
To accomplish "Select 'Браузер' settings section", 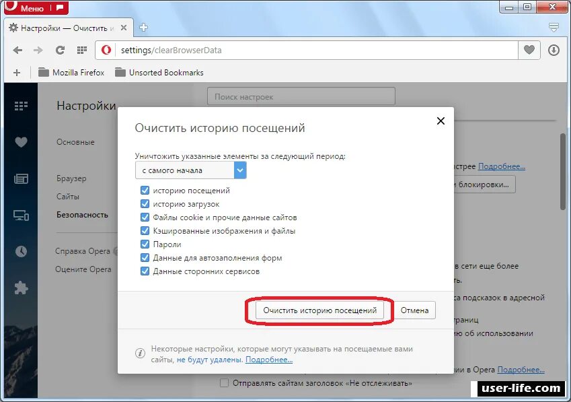I will tap(71, 178).
